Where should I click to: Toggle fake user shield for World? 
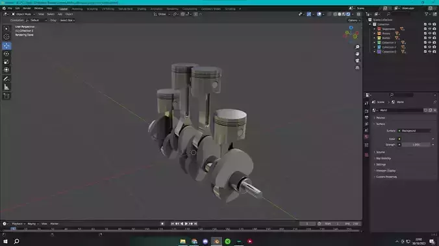click(426, 110)
